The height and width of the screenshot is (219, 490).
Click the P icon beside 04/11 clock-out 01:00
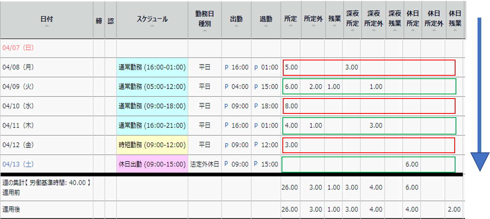point(256,126)
